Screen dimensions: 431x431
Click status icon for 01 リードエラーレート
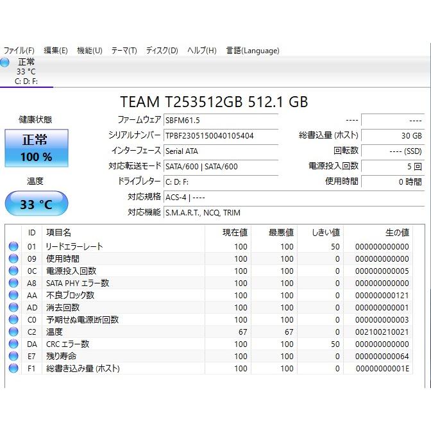tap(13, 247)
